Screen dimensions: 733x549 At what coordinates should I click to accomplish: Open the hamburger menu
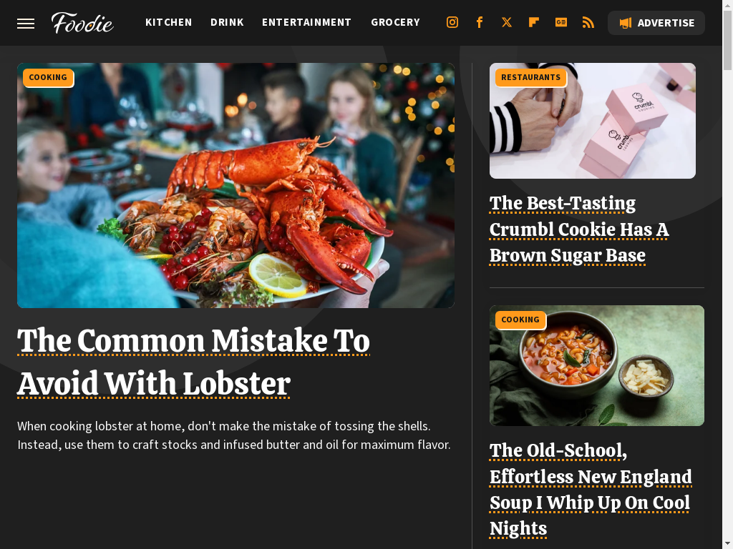tap(26, 24)
